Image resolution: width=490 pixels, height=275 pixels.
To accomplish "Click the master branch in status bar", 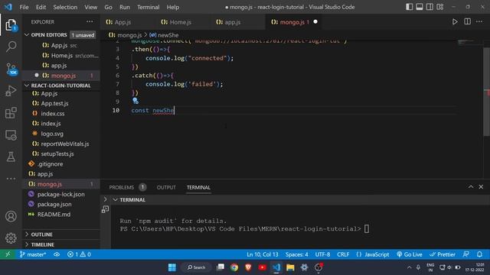I will [33, 254].
